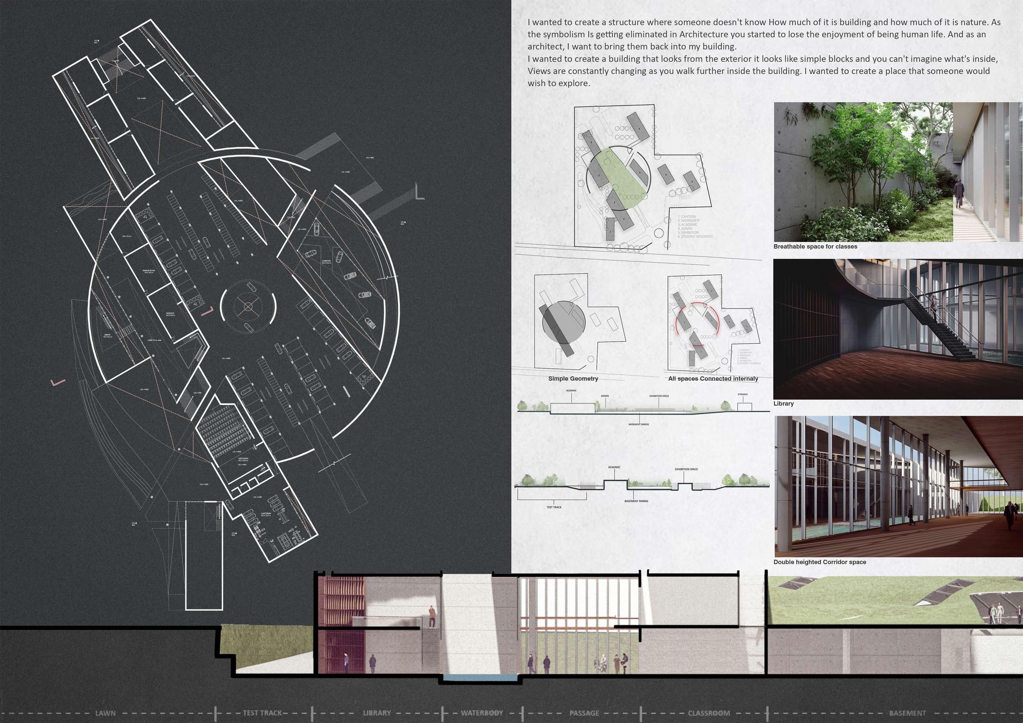The width and height of the screenshot is (1023, 723).
Task: Click the WATERBODY label at bottom
Action: click(x=482, y=713)
